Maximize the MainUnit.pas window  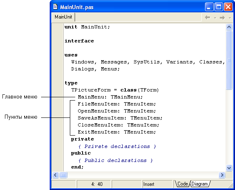point(219,7)
